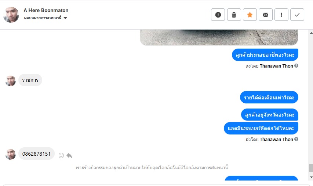Image resolution: width=313 pixels, height=186 pixels.
Task: Expand the assign conversation dropdown arrow
Action: [x=65, y=18]
